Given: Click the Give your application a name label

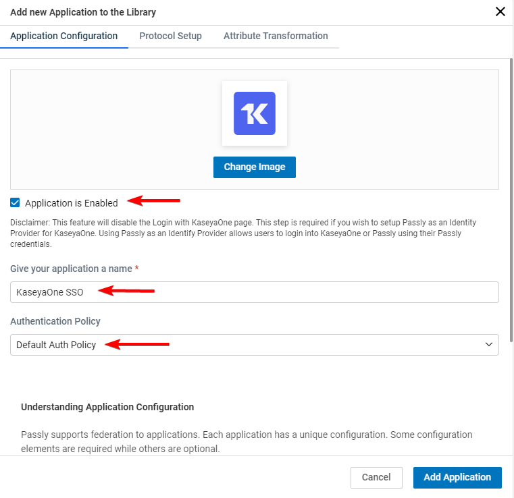Looking at the screenshot, I should tap(71, 269).
